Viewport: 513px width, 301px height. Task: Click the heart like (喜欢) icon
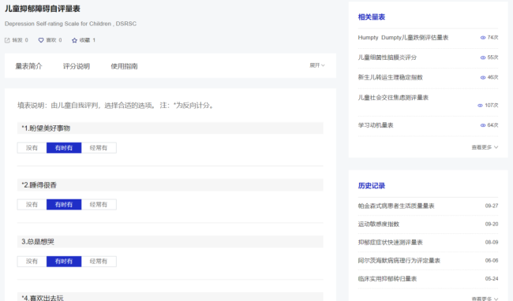pyautogui.click(x=41, y=40)
